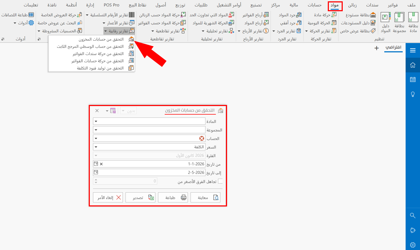Clear الحساب field red error icon
The height and width of the screenshot is (250, 420).
(x=202, y=138)
